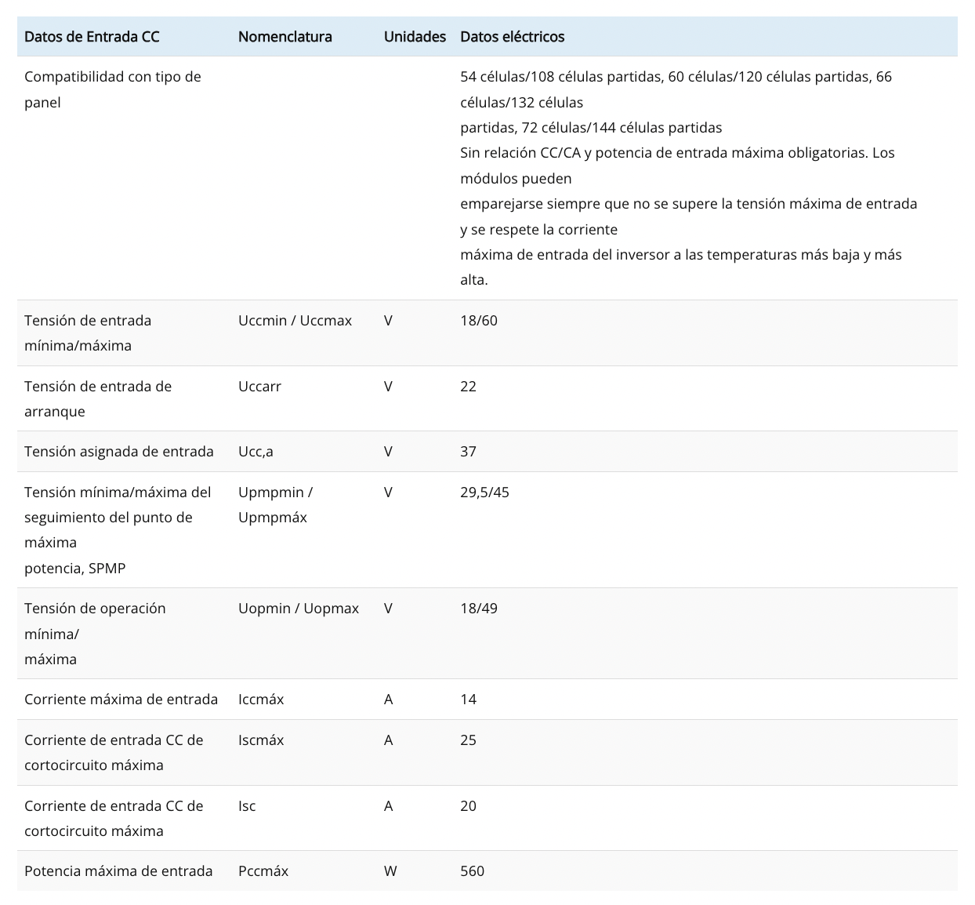Screen dimensions: 975x905
Task: Select 'Tensión asignada de entrada' label
Action: pos(119,452)
